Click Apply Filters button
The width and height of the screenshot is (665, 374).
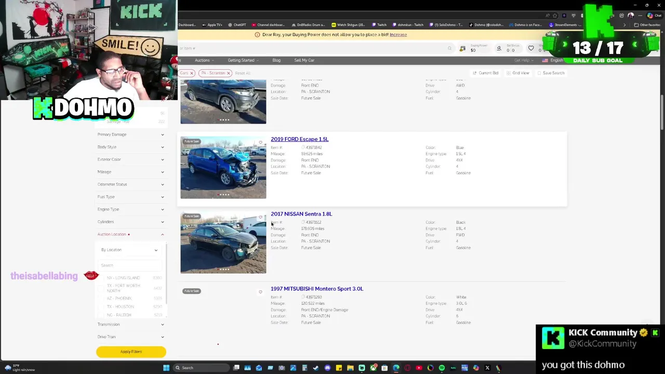point(131,352)
